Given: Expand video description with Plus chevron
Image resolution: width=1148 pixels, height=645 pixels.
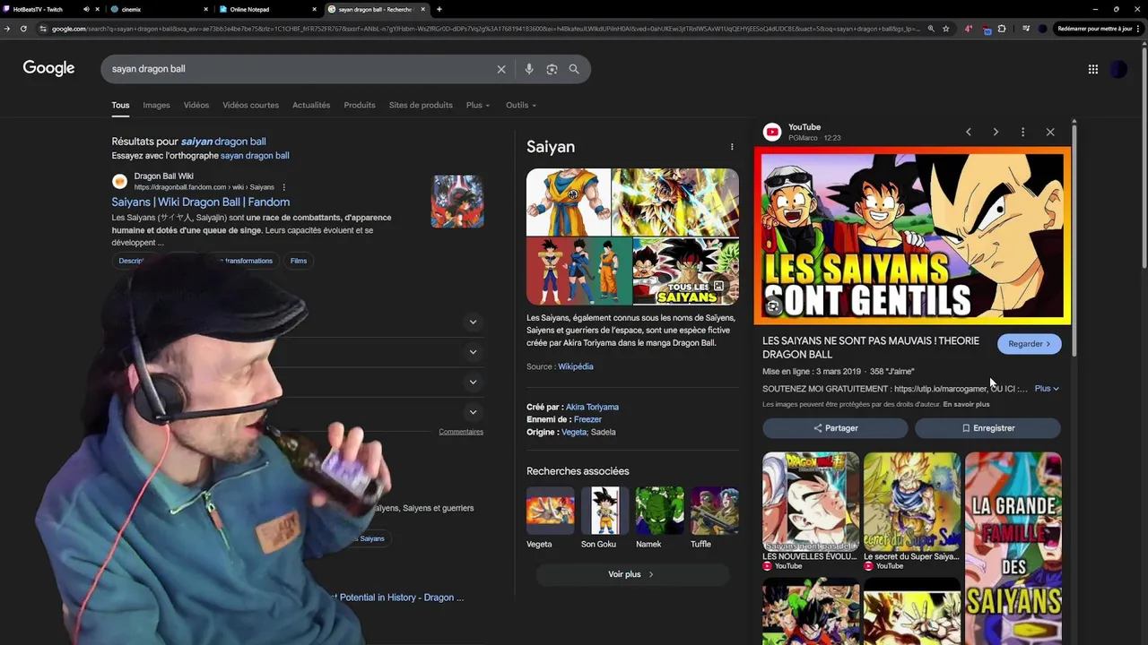Looking at the screenshot, I should coord(1047,389).
